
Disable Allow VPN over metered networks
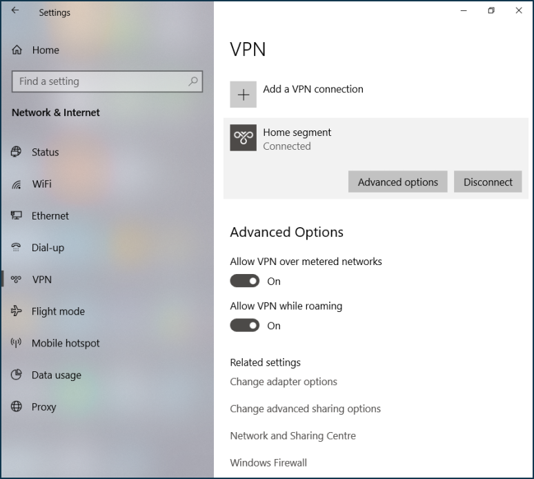tap(244, 281)
